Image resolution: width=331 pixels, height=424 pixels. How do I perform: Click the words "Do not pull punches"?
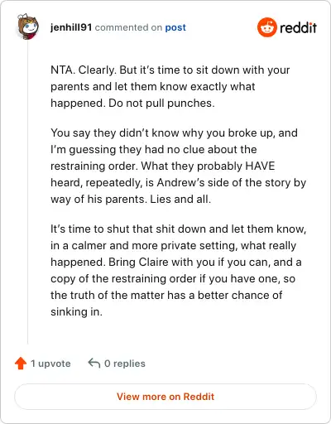pyautogui.click(x=161, y=103)
